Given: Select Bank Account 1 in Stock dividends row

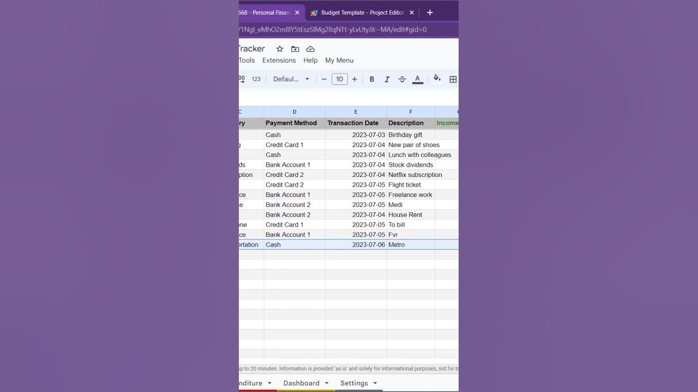Looking at the screenshot, I should pyautogui.click(x=294, y=164).
